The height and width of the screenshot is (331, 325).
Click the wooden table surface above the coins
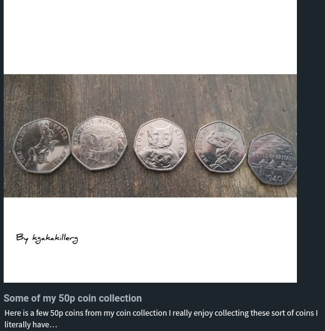[x=150, y=95]
